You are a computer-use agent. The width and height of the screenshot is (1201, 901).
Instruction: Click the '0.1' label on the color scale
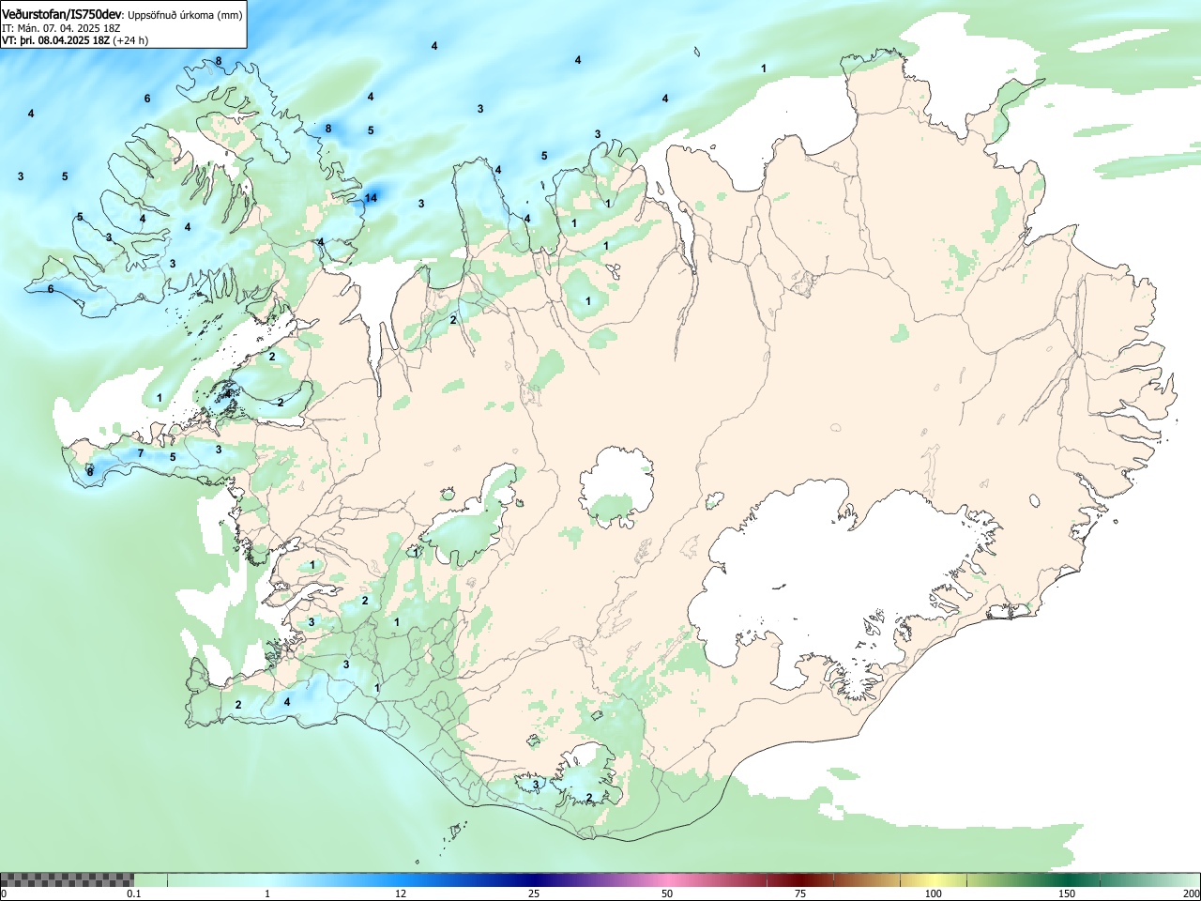point(134,893)
